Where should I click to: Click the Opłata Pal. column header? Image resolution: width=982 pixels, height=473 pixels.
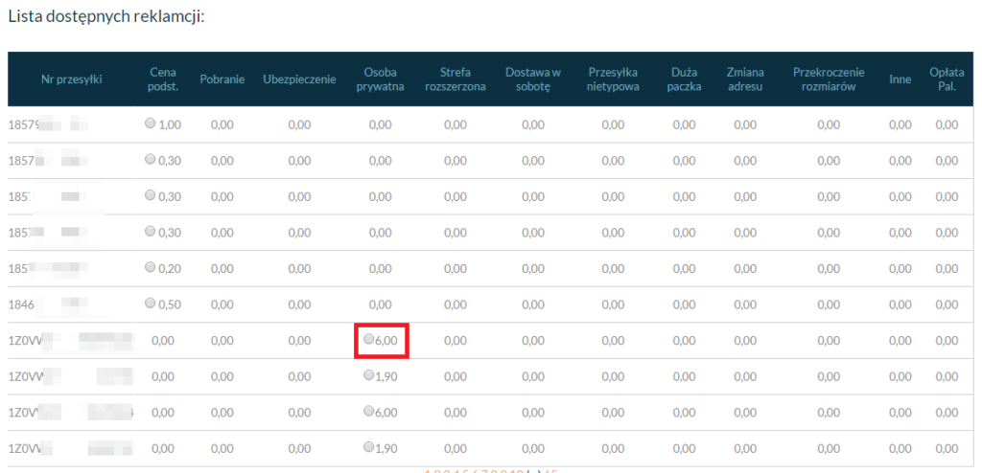(x=947, y=79)
